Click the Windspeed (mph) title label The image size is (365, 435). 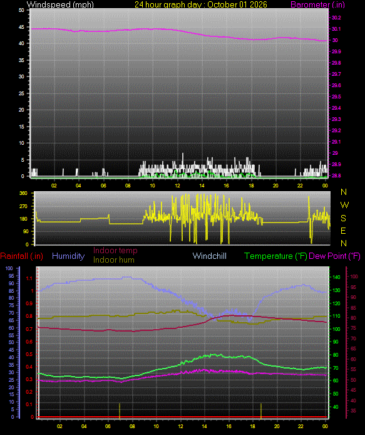tap(60, 5)
